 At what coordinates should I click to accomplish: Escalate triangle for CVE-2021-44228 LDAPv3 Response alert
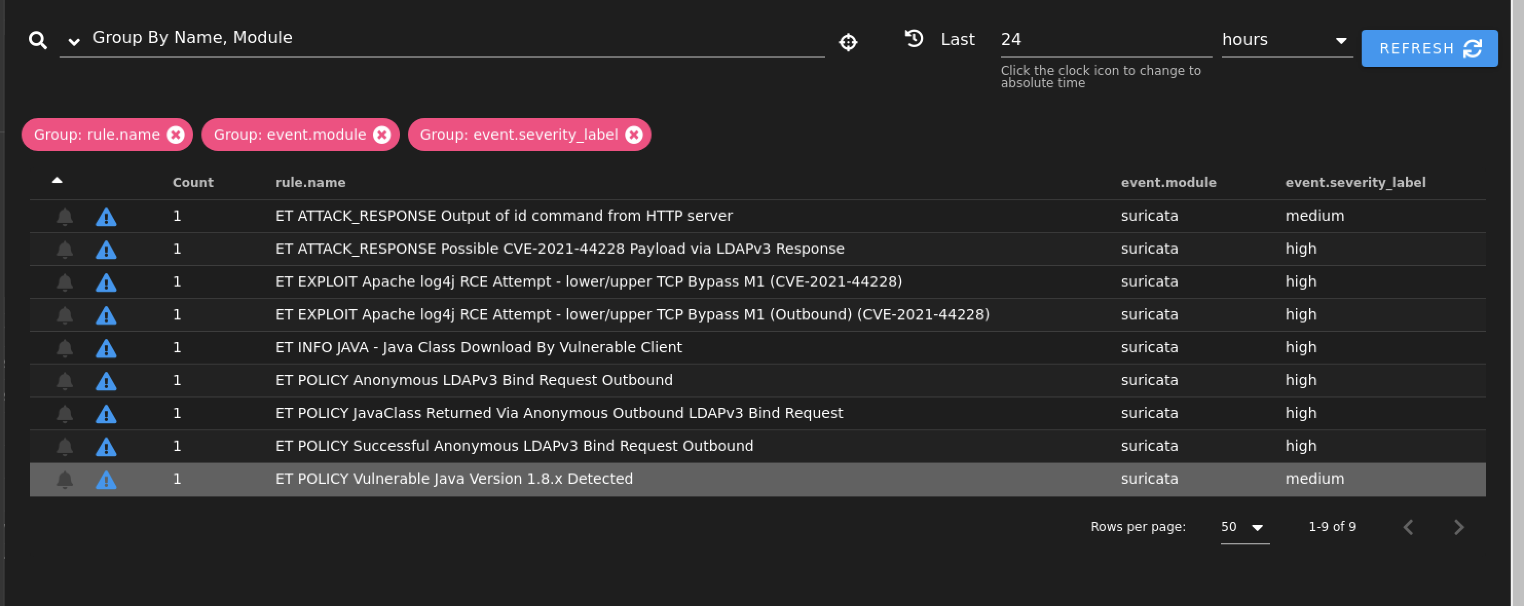coord(106,250)
